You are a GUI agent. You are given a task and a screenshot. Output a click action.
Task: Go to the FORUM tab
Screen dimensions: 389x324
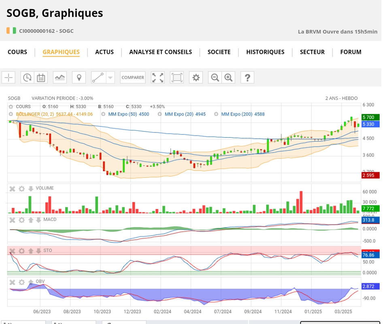pyautogui.click(x=351, y=52)
